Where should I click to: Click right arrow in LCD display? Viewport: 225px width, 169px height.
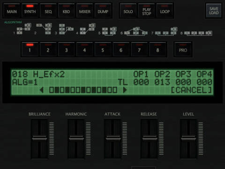[125, 90]
